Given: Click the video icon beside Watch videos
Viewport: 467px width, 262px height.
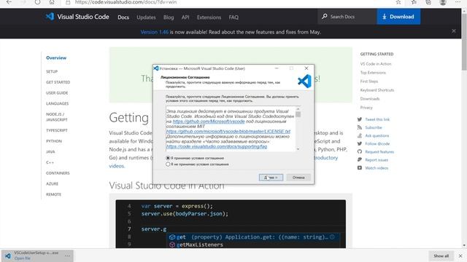Looking at the screenshot, I should tap(360, 168).
